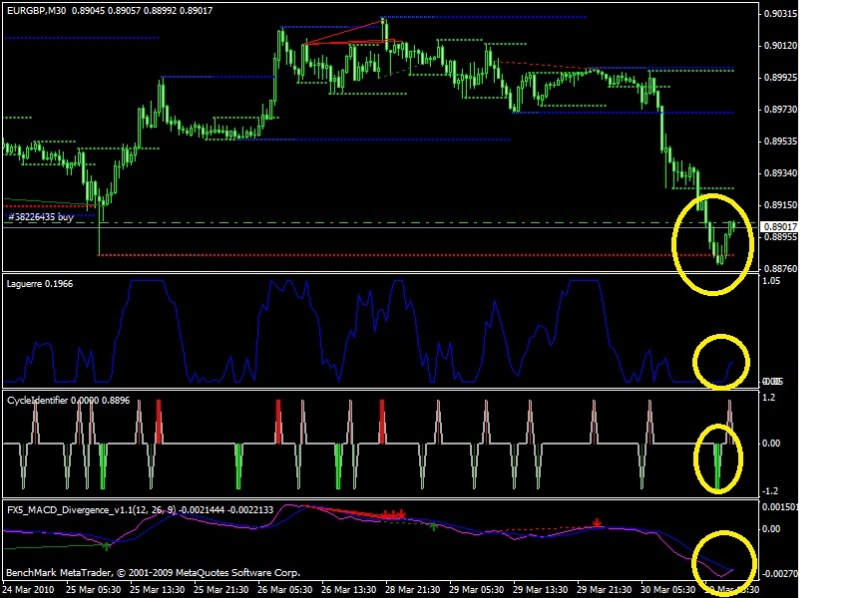Select the 0.88955 price scale value
Viewport: 862px width, 598px height.
pyautogui.click(x=780, y=236)
